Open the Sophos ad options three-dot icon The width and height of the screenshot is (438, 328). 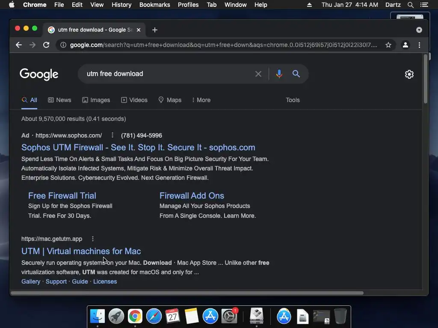(x=112, y=135)
